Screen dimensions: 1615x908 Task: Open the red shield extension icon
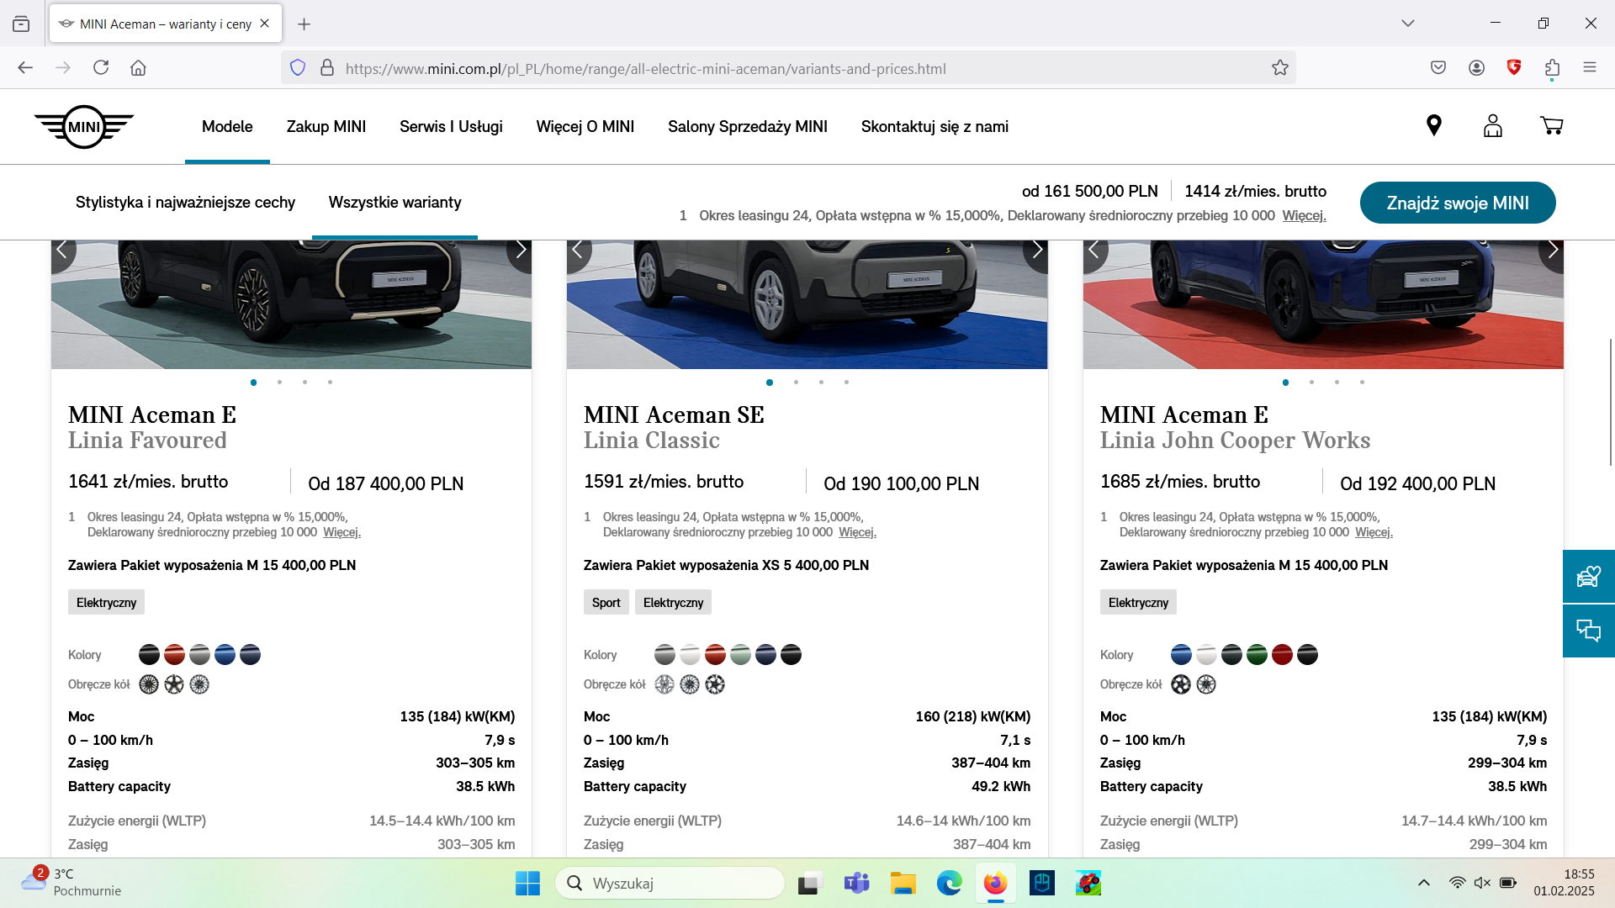tap(1514, 68)
